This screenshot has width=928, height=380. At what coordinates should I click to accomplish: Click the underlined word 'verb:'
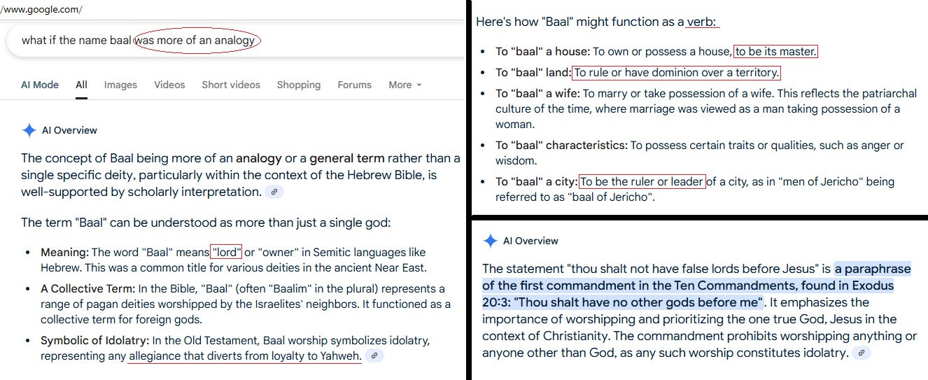click(702, 22)
